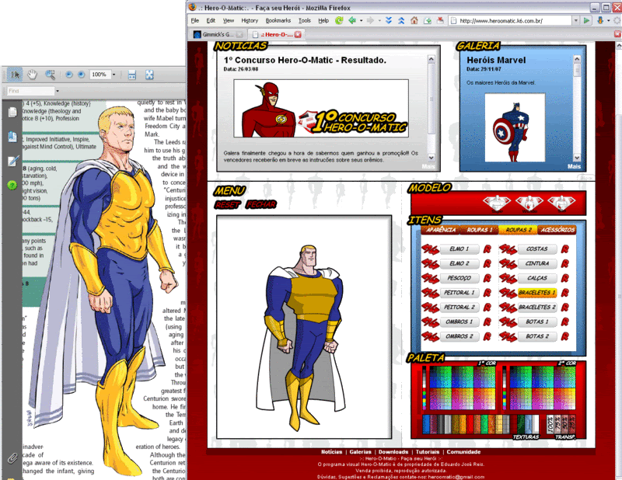622x480 pixels.
Task: Open the Tutoriais footer link
Action: click(x=427, y=452)
